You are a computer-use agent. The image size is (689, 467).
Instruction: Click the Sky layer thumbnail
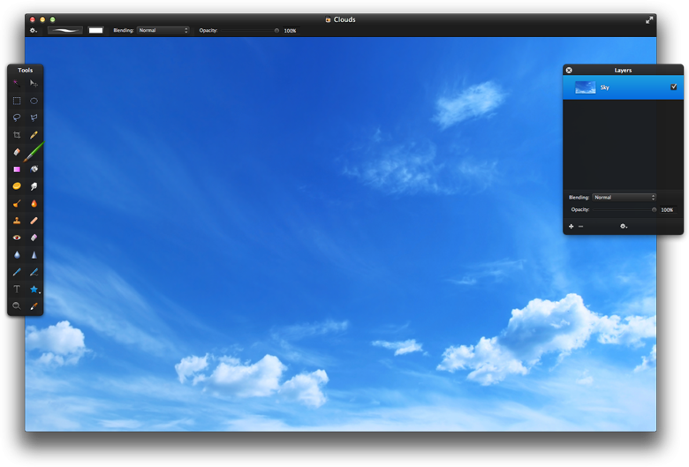click(585, 87)
